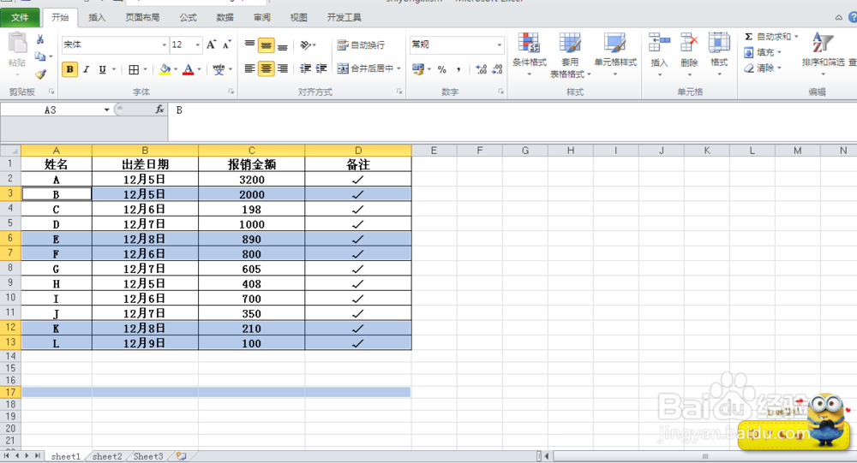
Task: Click the Name Box showing A3
Action: pos(51,110)
